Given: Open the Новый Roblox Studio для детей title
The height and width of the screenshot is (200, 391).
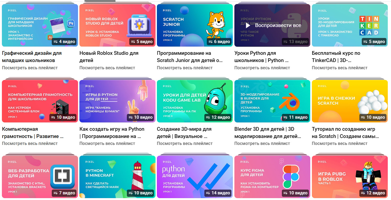Looking at the screenshot, I should pos(109,57).
